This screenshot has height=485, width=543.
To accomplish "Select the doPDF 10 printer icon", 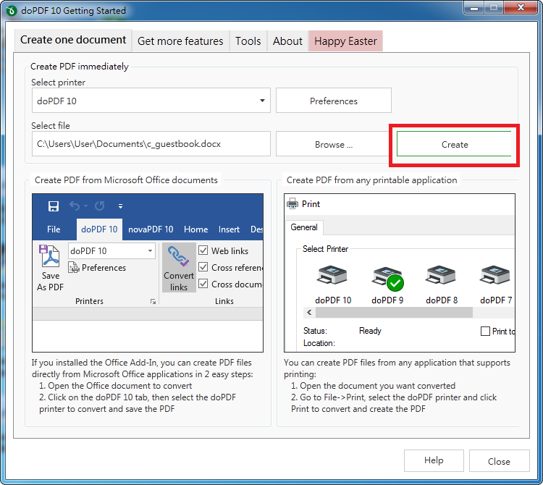I will click(x=332, y=275).
